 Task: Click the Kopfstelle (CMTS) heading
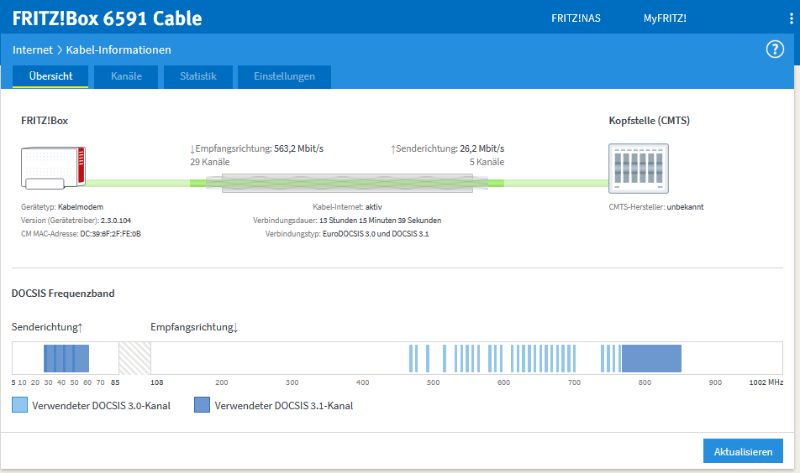tap(649, 121)
